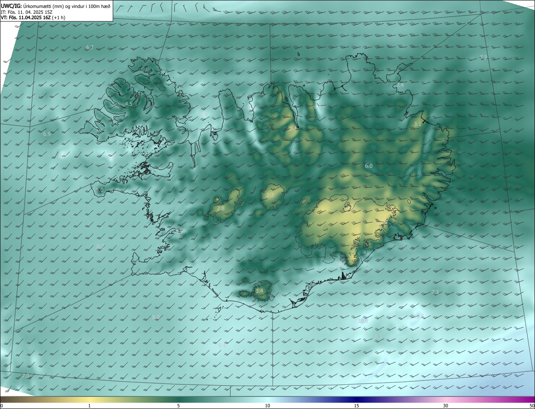Click the 5 tick on the color scale
The image size is (535, 409).
click(178, 406)
